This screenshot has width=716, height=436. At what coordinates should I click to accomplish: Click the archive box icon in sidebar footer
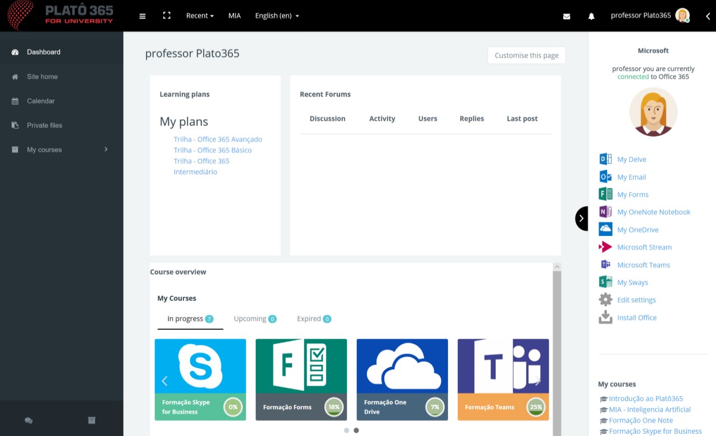[92, 420]
